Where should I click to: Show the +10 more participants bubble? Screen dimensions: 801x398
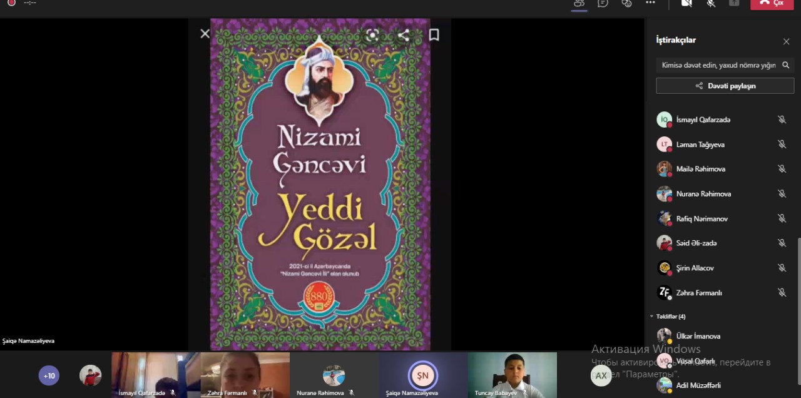pyautogui.click(x=49, y=375)
